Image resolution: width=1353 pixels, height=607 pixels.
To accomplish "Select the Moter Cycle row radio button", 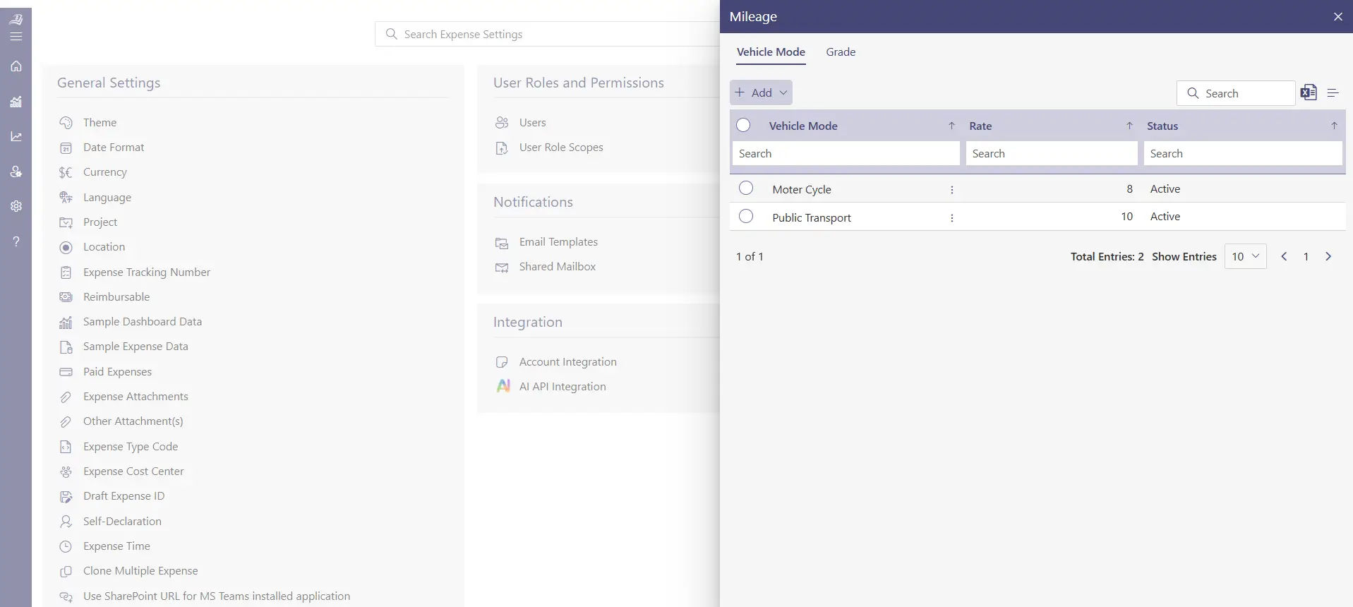I will click(x=746, y=188).
